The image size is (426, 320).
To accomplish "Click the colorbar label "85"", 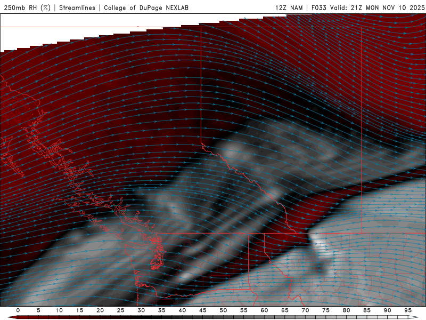I will 367,310.
